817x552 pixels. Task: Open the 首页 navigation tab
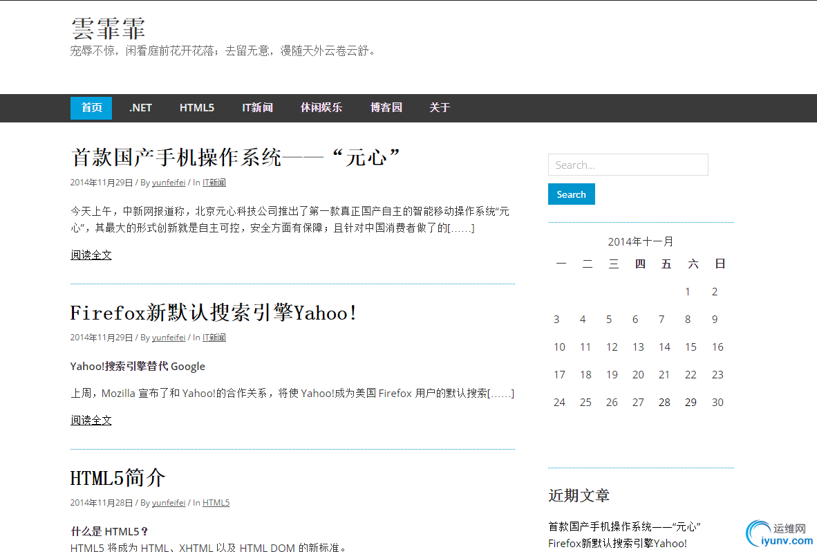coord(91,108)
